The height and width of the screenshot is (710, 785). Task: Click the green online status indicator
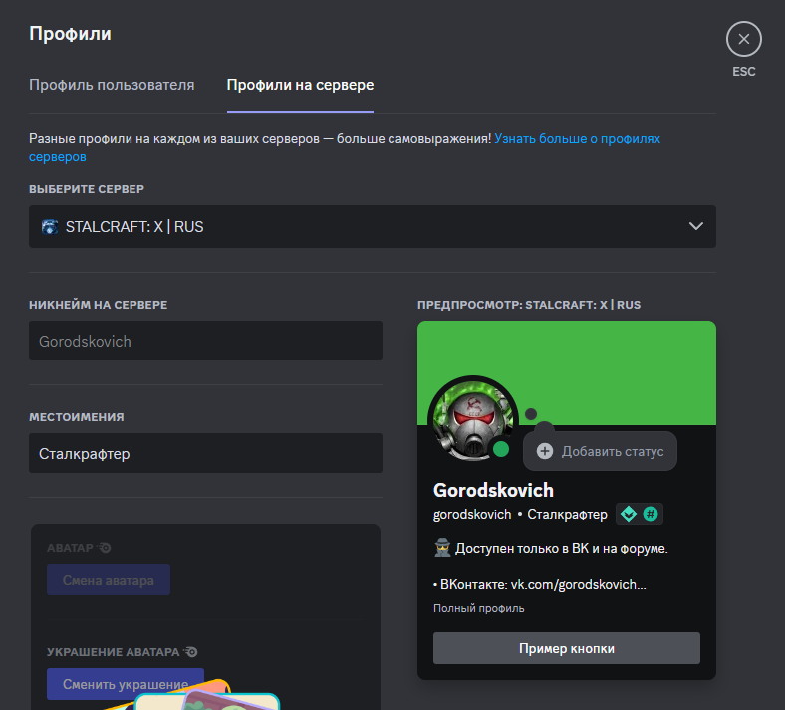coord(501,449)
